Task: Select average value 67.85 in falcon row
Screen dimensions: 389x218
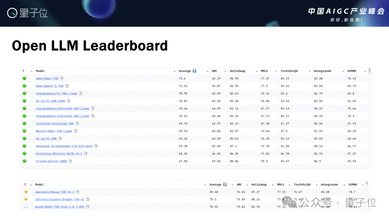Action: tap(183, 161)
